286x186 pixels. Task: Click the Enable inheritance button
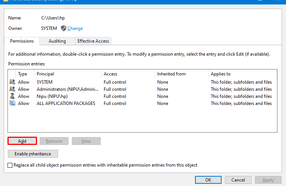click(33, 154)
